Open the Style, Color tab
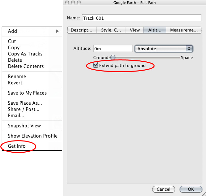This screenshot has height=196, width=206. 111,30
